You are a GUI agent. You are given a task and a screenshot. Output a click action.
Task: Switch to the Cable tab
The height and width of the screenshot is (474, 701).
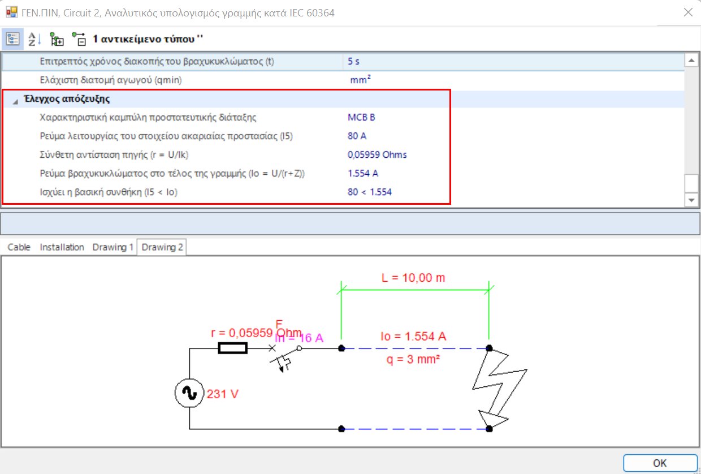click(19, 247)
